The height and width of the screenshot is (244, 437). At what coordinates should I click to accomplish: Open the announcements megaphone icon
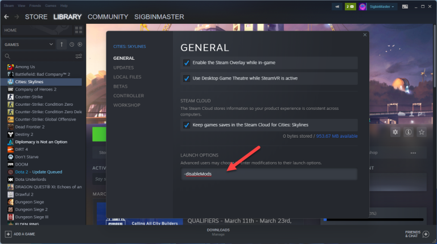point(337,7)
